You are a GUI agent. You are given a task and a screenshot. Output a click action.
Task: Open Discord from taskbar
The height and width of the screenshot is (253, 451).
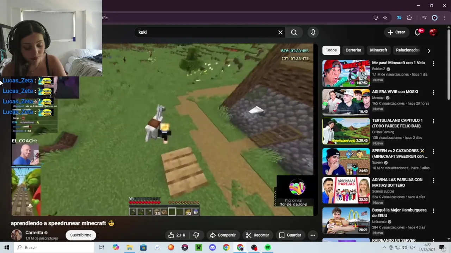point(212,247)
